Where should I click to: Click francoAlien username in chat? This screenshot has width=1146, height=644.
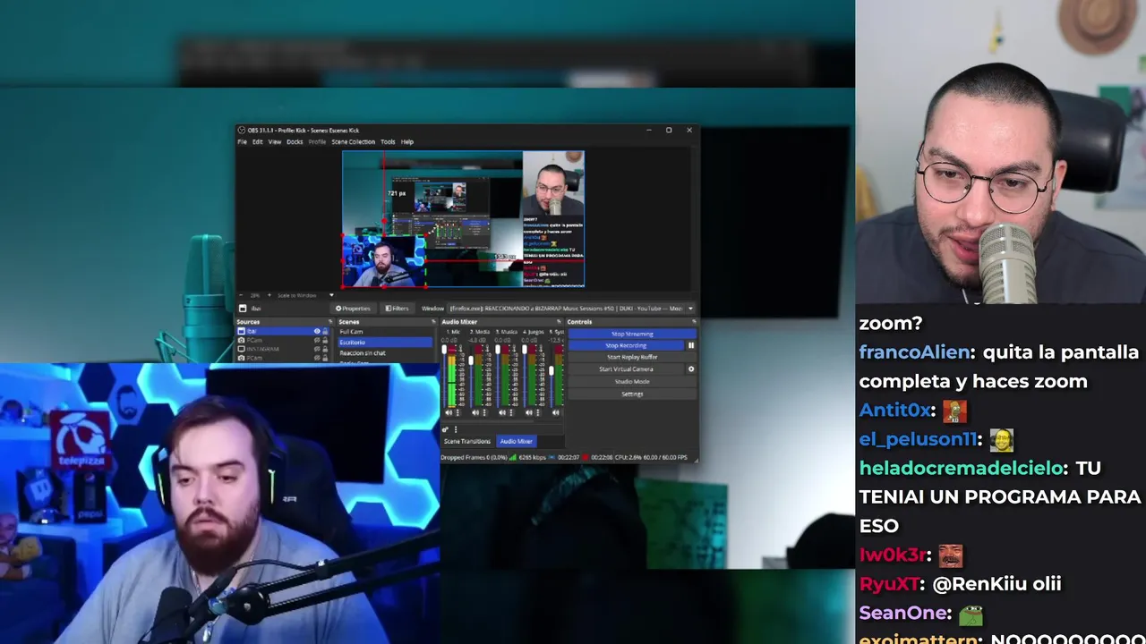pos(912,352)
